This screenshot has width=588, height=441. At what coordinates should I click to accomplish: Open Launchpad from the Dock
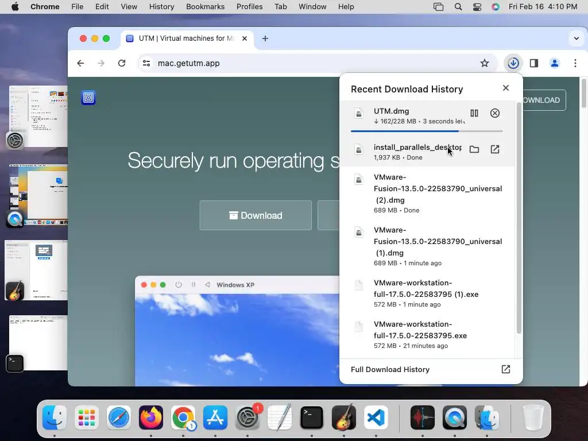point(87,417)
